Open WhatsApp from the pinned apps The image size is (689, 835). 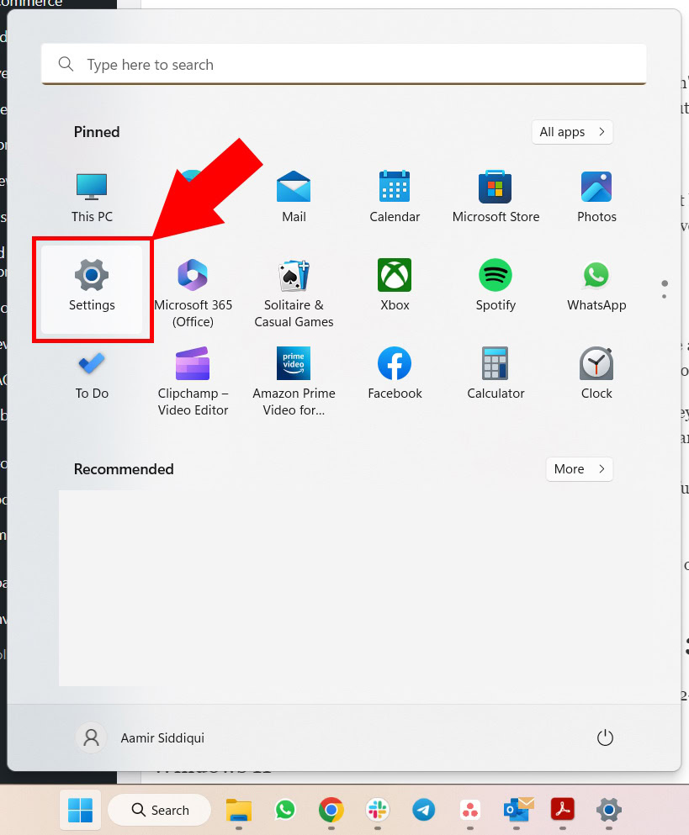pos(596,286)
